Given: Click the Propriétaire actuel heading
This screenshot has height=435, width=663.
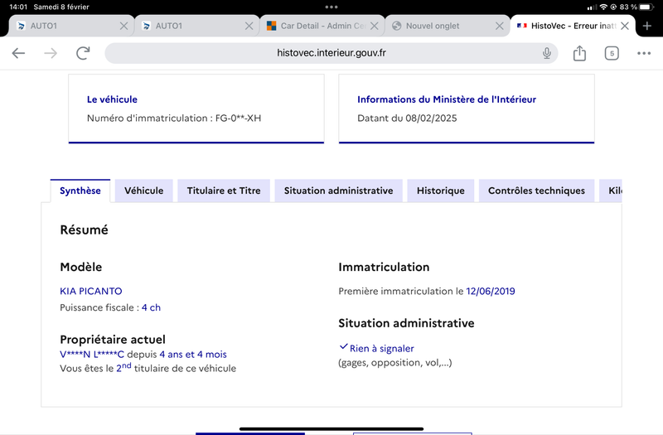Looking at the screenshot, I should click(113, 340).
